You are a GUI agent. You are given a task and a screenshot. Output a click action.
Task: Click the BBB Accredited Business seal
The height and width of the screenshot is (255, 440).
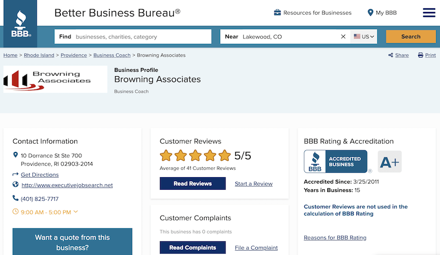click(x=335, y=162)
